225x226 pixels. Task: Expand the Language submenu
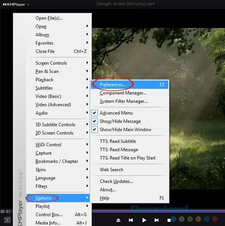pos(58,178)
